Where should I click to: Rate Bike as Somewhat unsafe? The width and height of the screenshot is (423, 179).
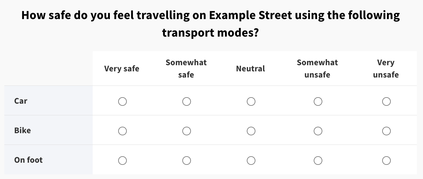tap(318, 131)
